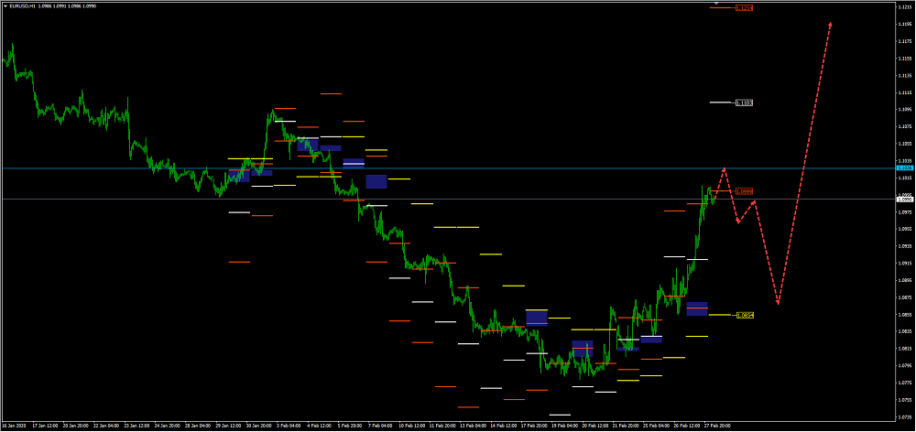Select the yellow 1.0854 level label

point(746,315)
